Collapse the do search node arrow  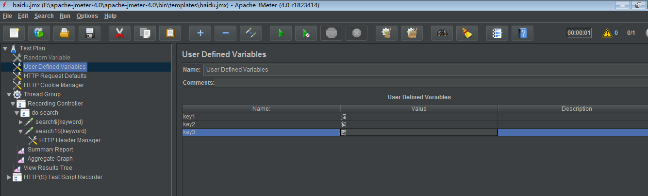(17, 113)
